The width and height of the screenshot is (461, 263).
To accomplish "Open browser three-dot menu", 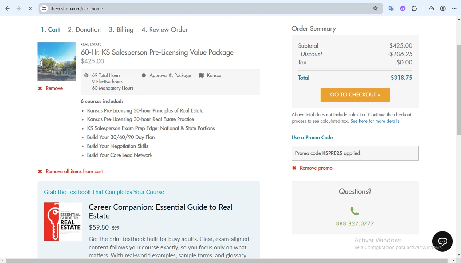I will pos(455,9).
